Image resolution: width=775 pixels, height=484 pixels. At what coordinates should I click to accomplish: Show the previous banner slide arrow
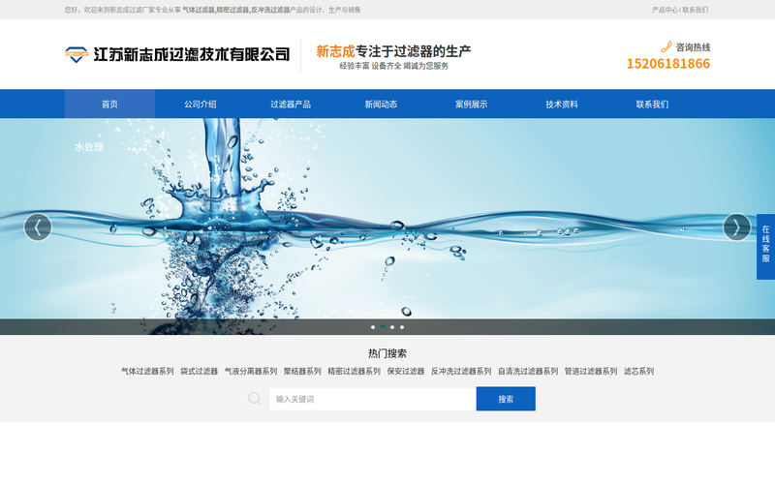coord(38,227)
